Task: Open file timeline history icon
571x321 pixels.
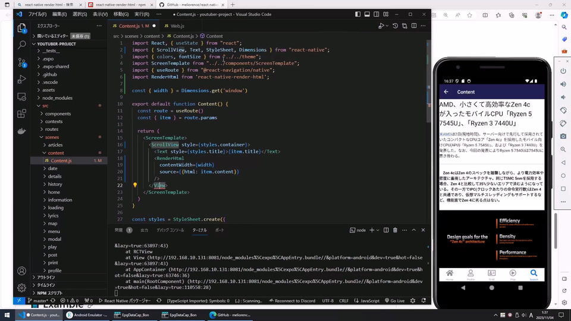Action: pyautogui.click(x=395, y=26)
